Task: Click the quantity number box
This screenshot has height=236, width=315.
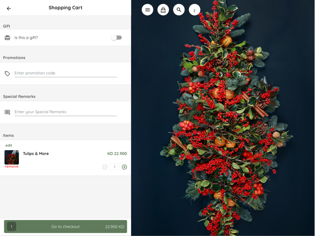Action: (x=114, y=167)
